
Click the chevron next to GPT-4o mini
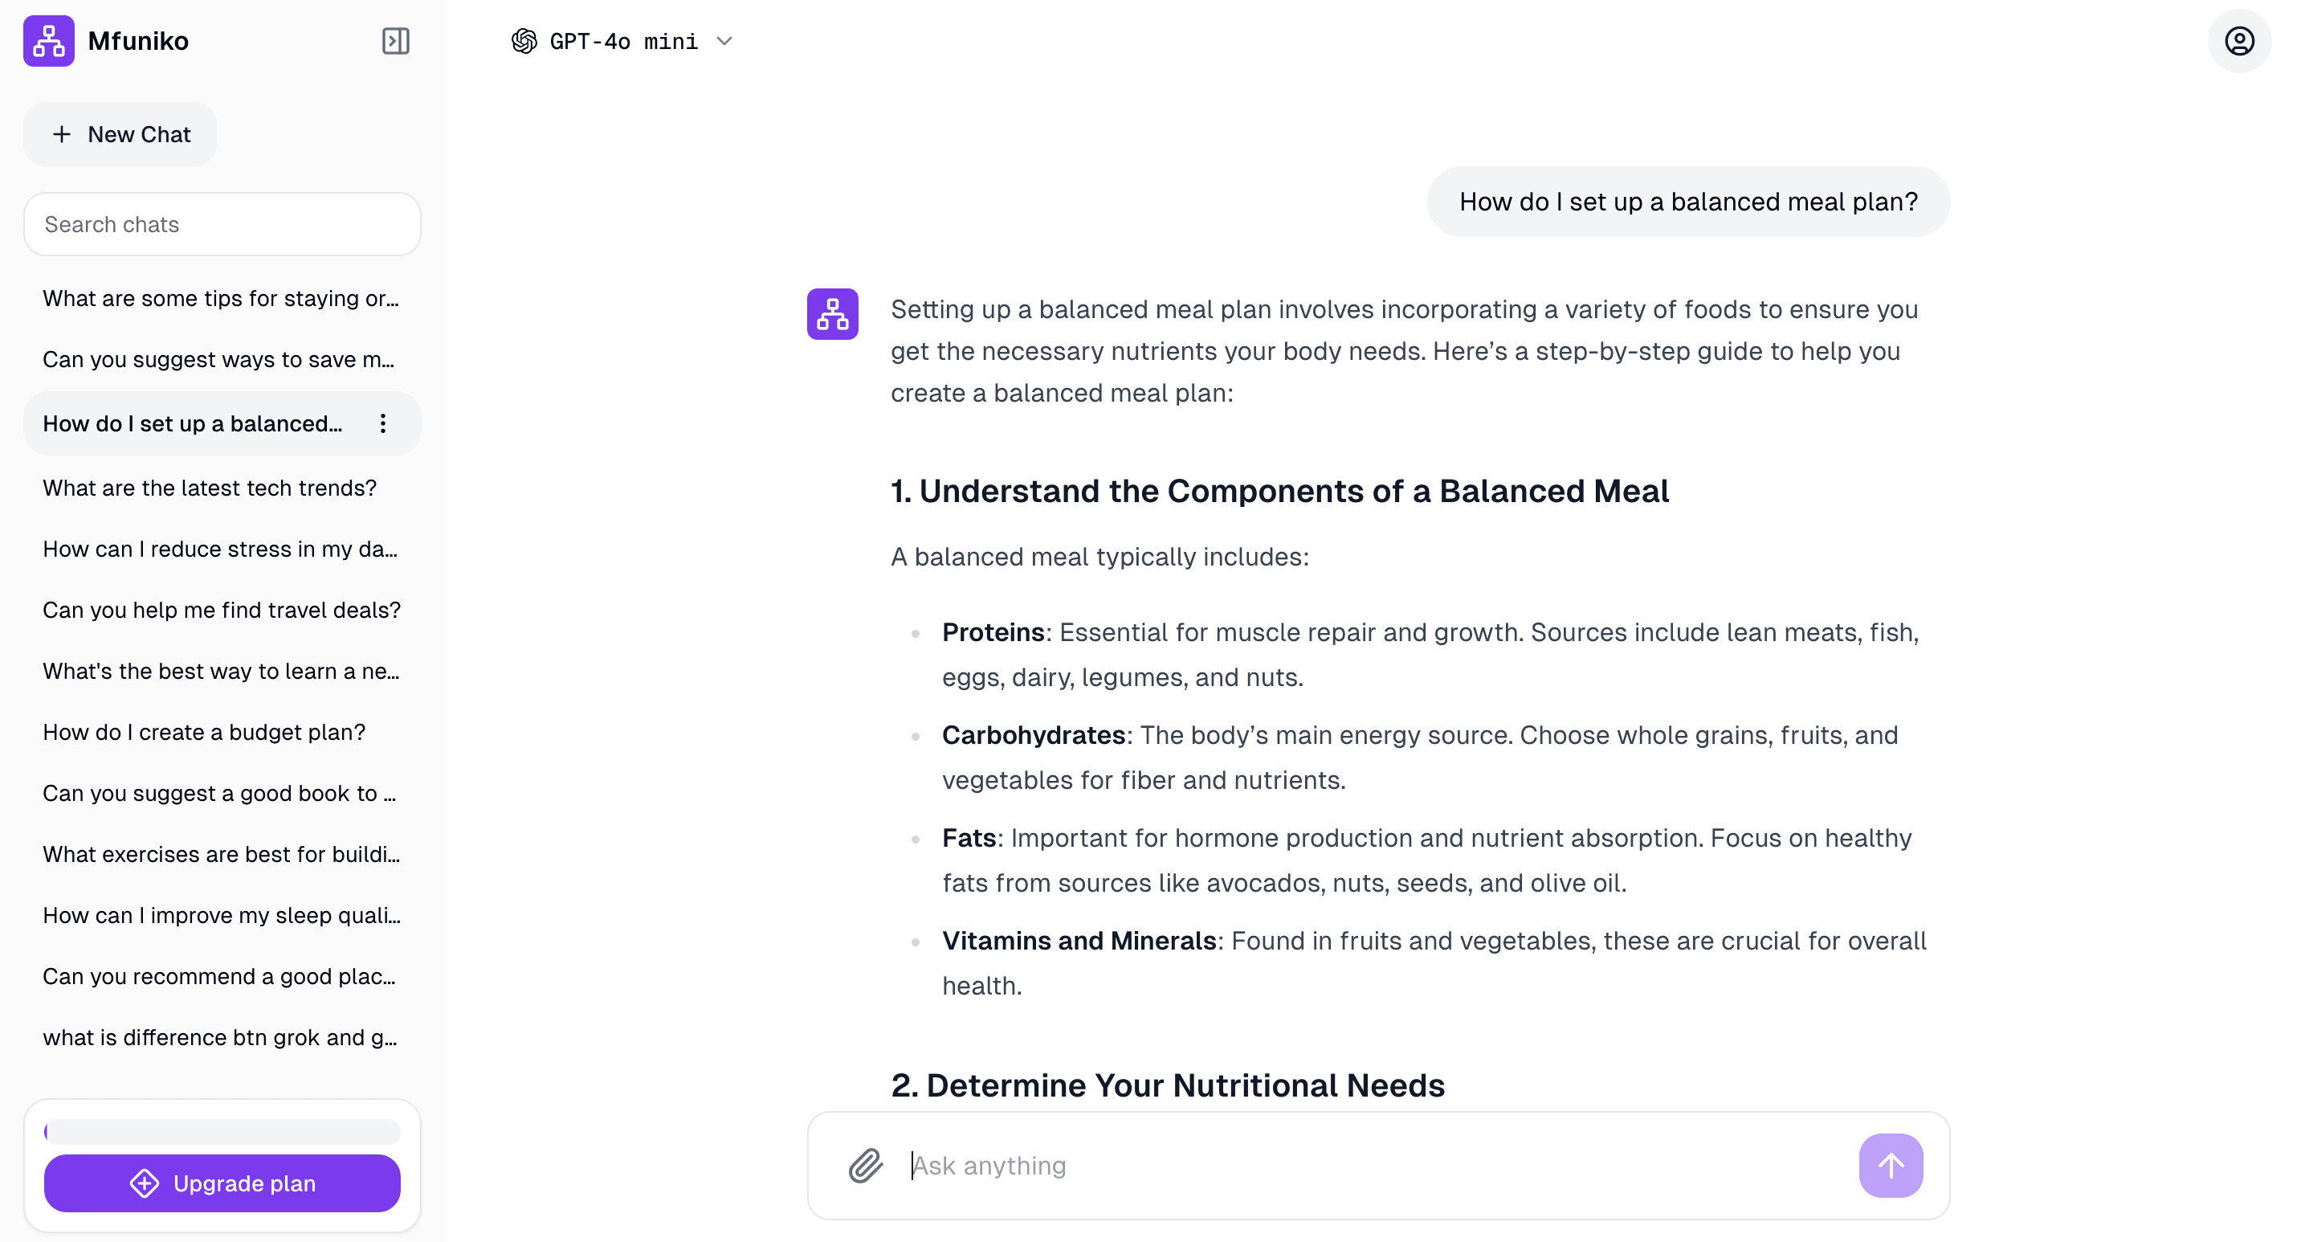click(724, 41)
